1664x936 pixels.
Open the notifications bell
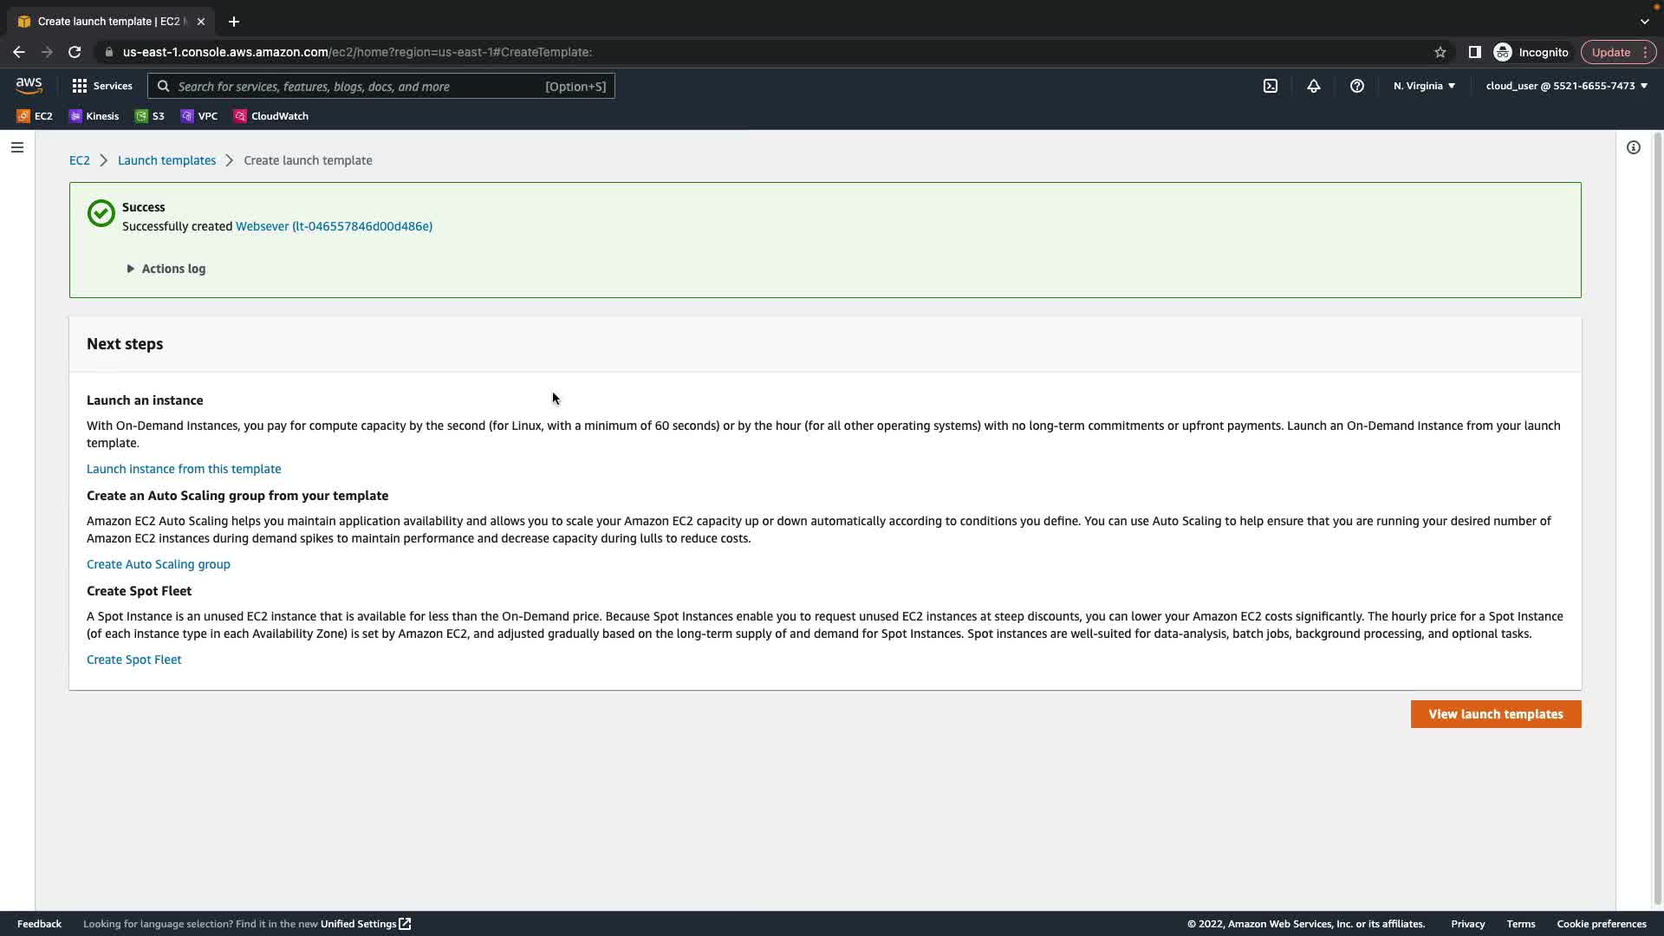tap(1313, 86)
